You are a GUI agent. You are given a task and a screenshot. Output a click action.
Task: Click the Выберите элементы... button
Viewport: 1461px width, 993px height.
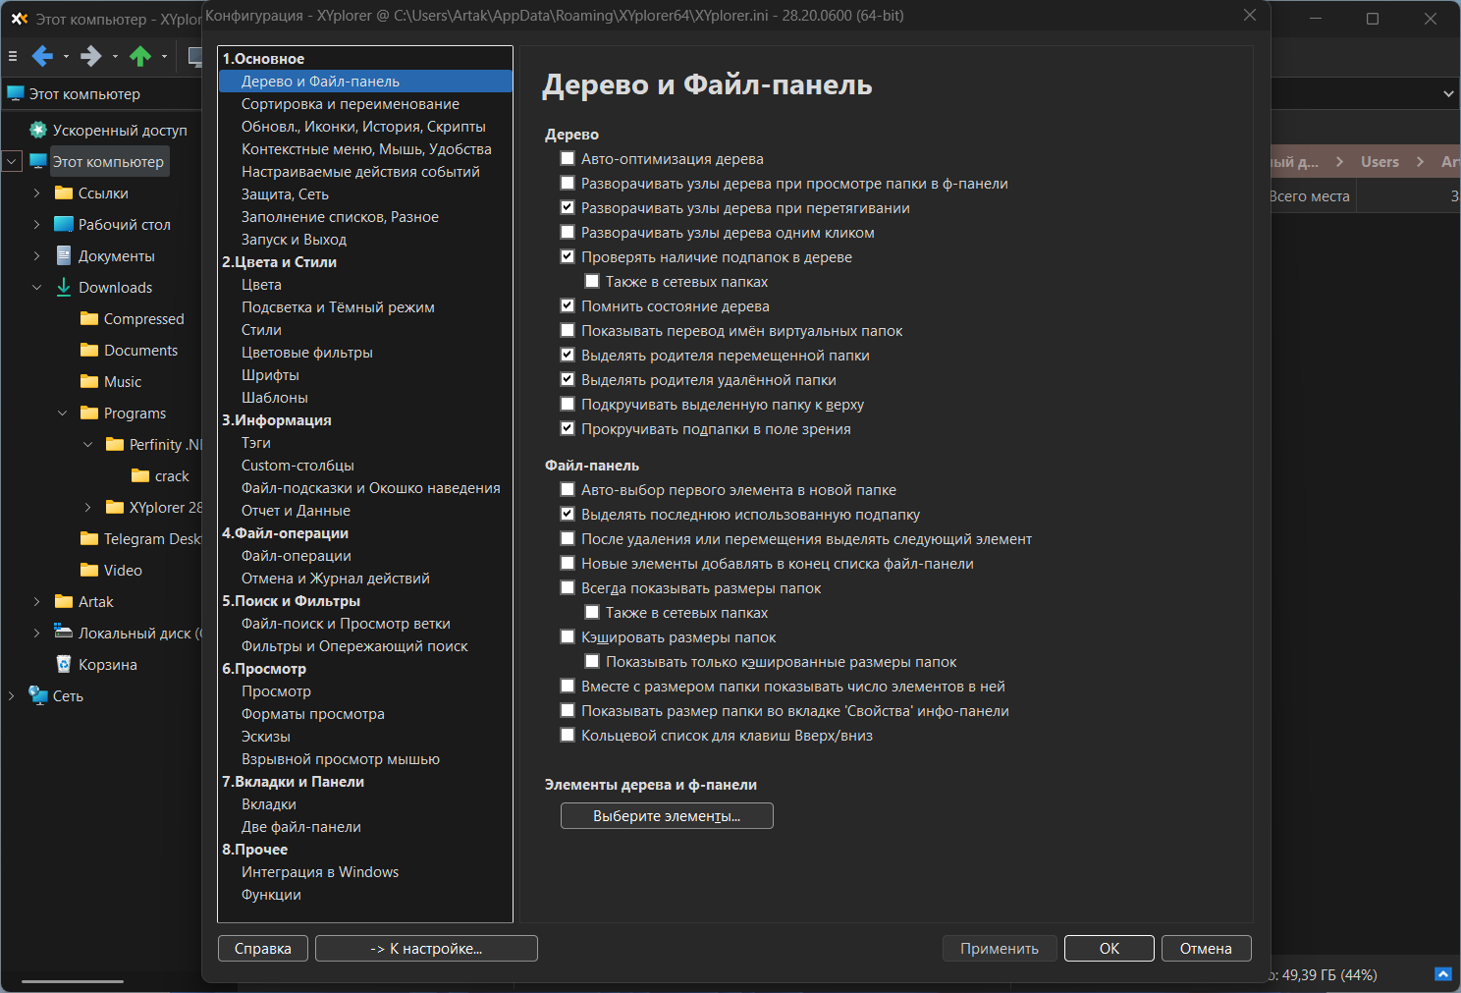coord(667,816)
